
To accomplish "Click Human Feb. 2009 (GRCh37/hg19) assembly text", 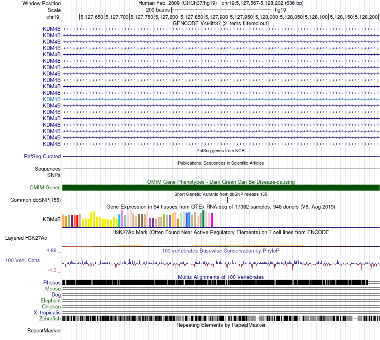I will point(177,3).
